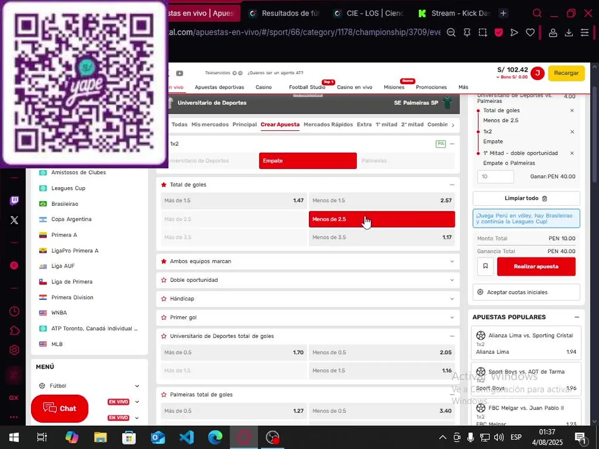Collapse the 1x2 market section
The image size is (599, 449).
point(452,144)
